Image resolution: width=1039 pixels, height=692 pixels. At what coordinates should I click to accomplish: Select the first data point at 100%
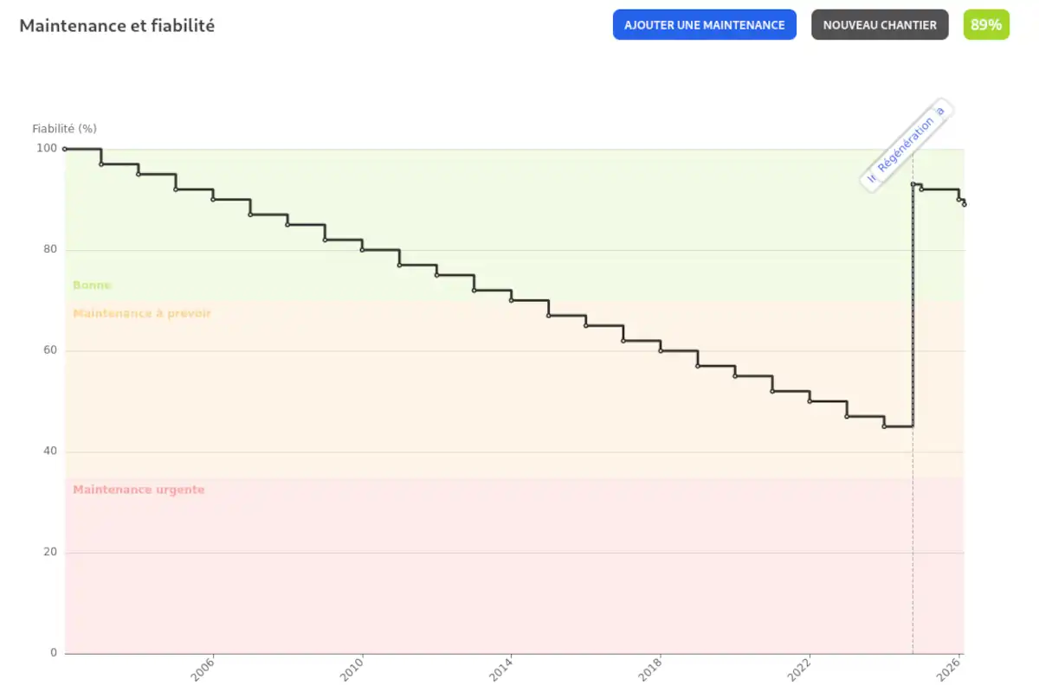click(65, 149)
